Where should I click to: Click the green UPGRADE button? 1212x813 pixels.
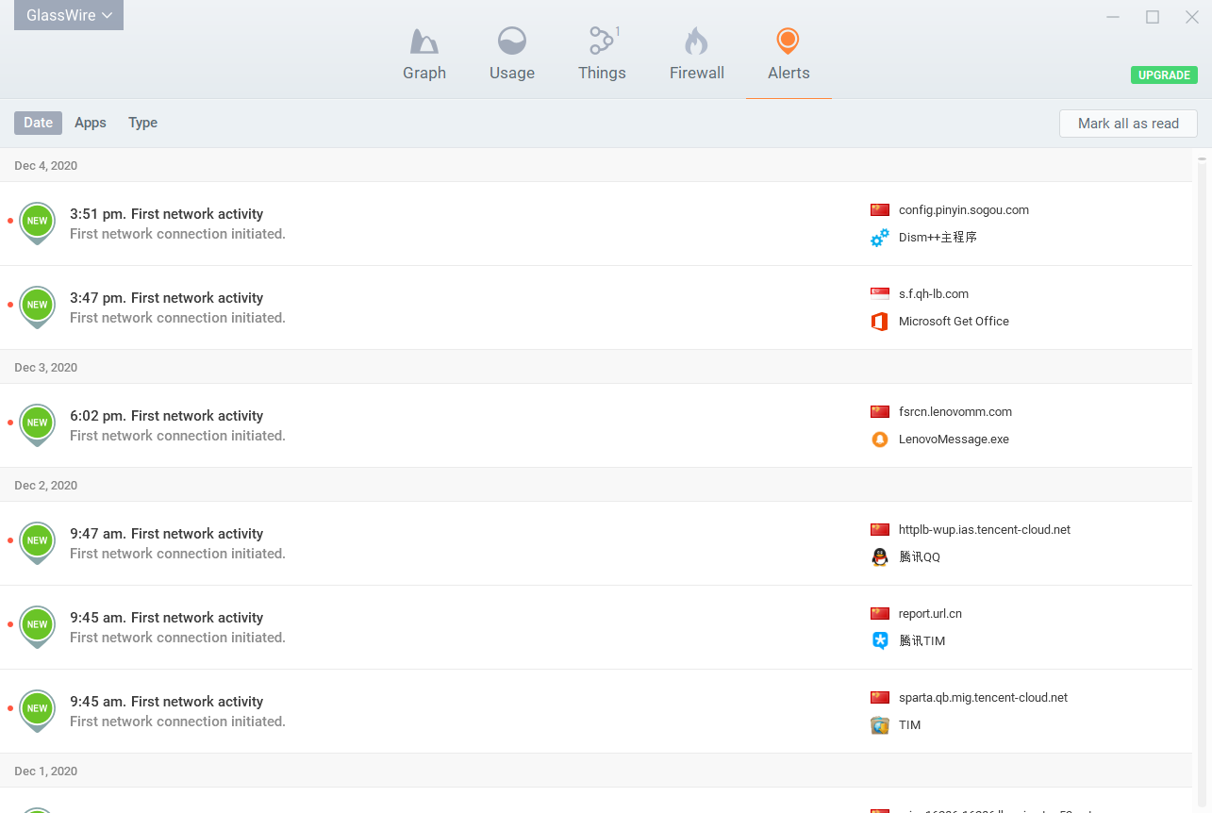[x=1164, y=75]
